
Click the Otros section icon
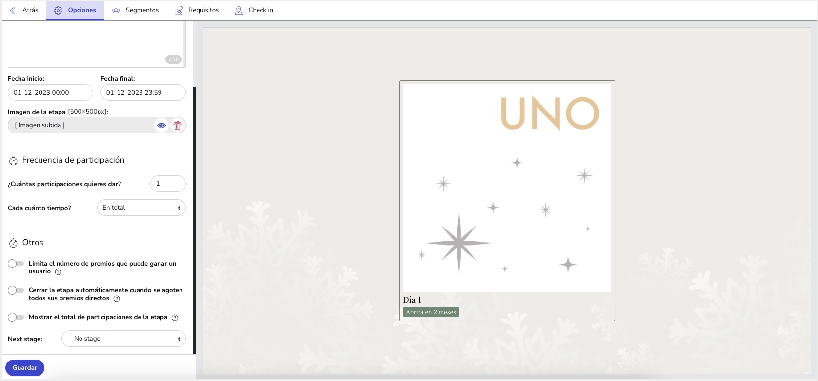13,243
